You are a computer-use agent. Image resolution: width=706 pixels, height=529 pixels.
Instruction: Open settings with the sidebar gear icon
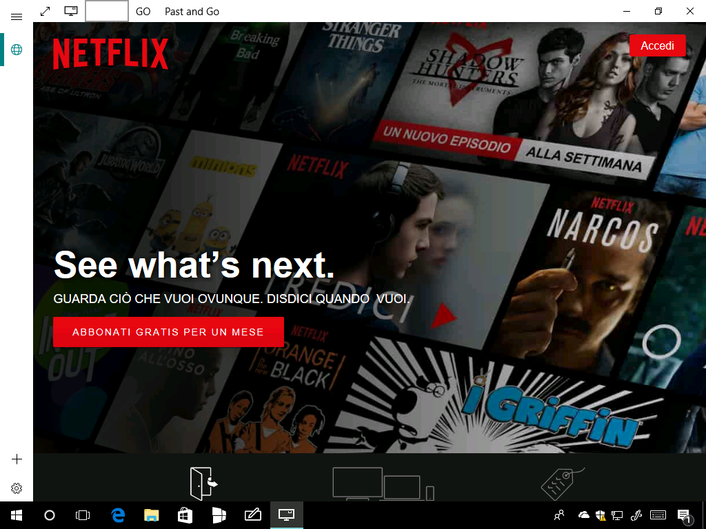click(17, 488)
